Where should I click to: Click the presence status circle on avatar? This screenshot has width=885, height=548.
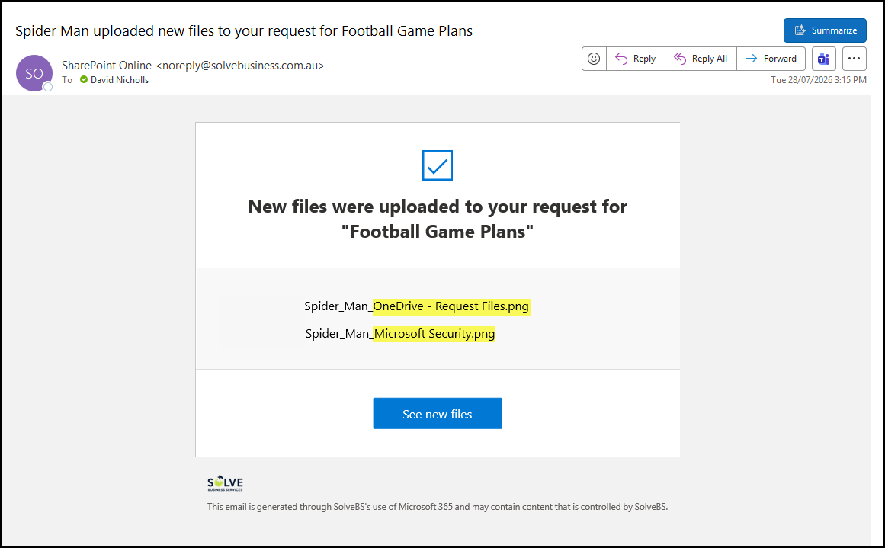[x=48, y=87]
